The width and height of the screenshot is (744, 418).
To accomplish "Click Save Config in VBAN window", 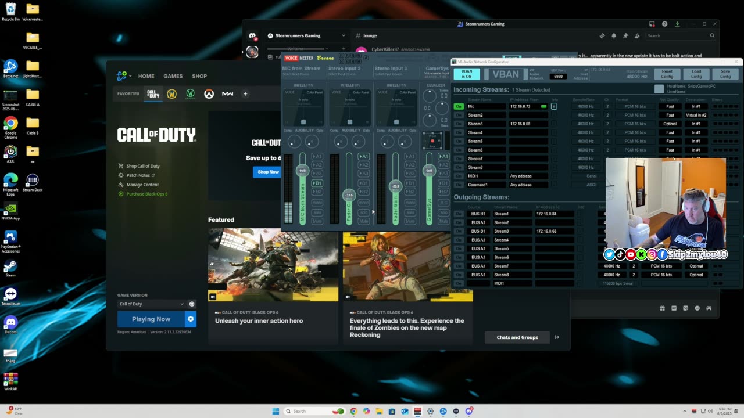I will pos(725,74).
